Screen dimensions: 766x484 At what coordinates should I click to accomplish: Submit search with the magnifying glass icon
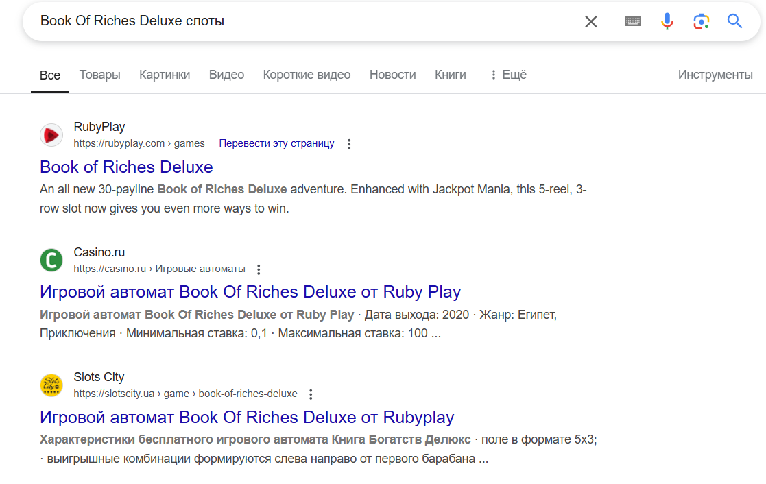coord(734,21)
